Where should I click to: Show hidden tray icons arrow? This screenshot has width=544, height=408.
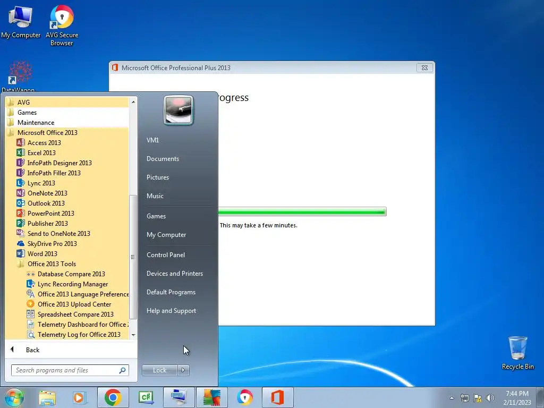(x=452, y=398)
